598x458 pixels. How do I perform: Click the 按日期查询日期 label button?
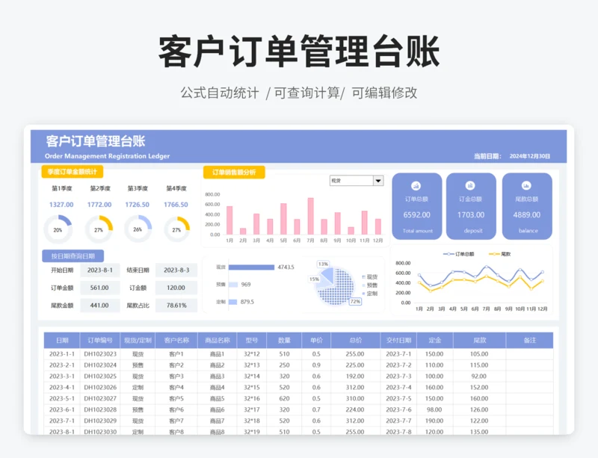[73, 256]
